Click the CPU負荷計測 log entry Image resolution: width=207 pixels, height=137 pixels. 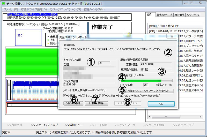coord(190,66)
